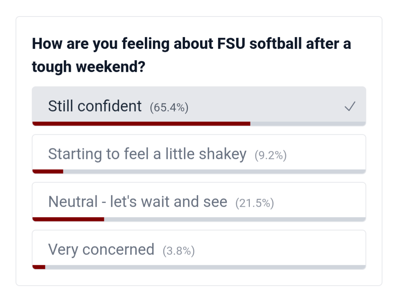Click the gray unfilled bar under Still confident

(x=308, y=124)
